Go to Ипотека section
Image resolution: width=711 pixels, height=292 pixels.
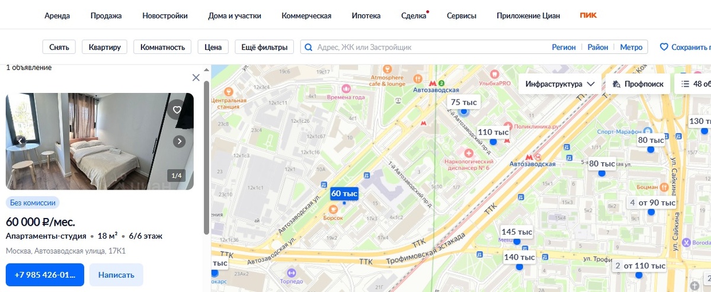pyautogui.click(x=366, y=16)
